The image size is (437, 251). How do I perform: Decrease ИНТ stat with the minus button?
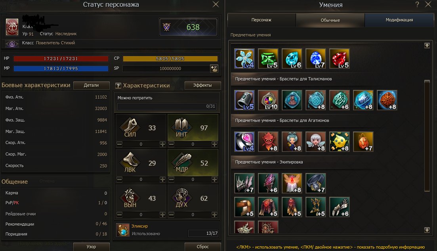pyautogui.click(x=172, y=144)
